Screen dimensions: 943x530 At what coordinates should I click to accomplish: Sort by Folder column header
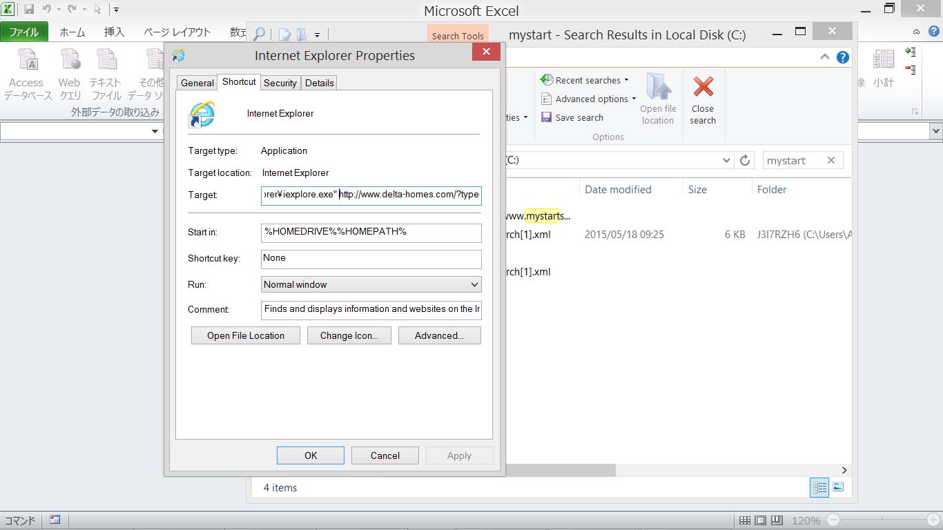pos(772,189)
